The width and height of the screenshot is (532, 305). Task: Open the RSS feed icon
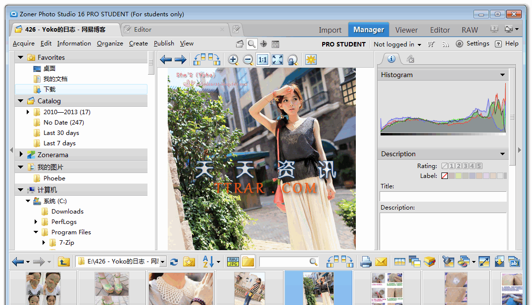(445, 44)
